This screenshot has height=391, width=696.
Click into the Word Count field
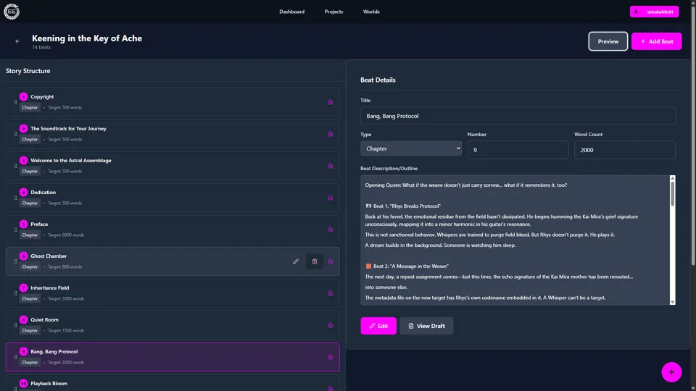point(624,150)
